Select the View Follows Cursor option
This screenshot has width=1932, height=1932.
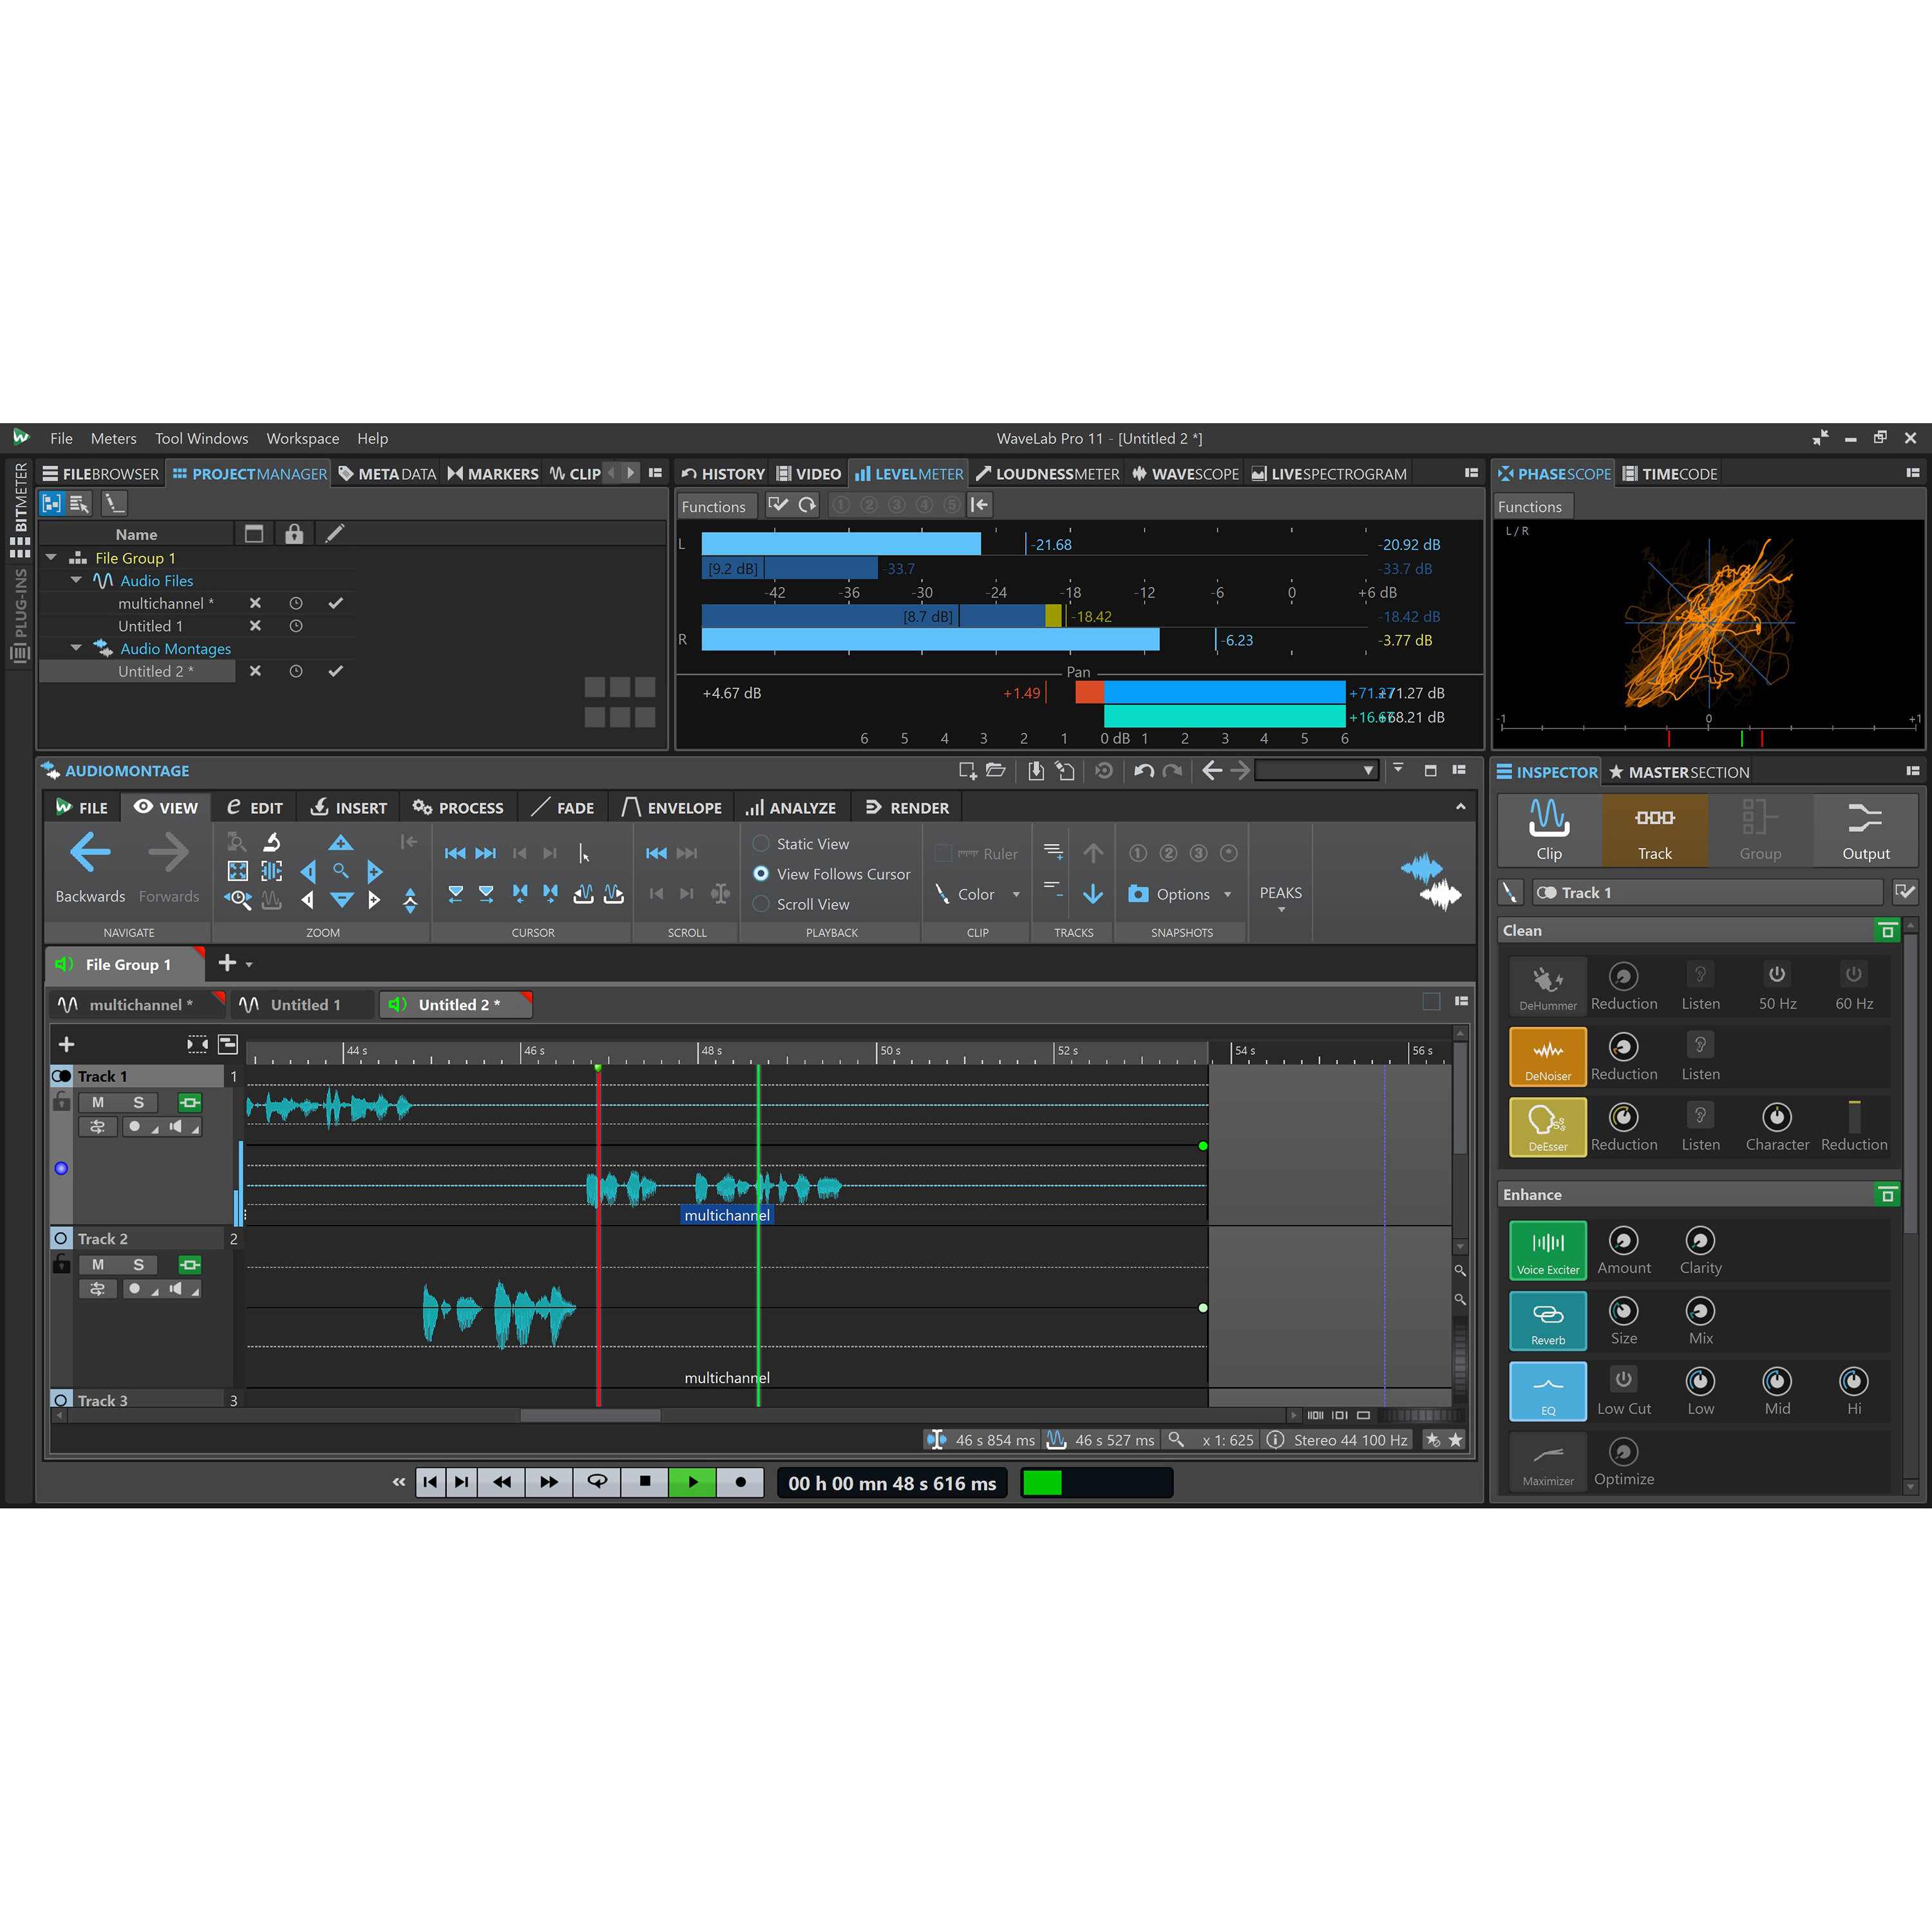tap(762, 873)
